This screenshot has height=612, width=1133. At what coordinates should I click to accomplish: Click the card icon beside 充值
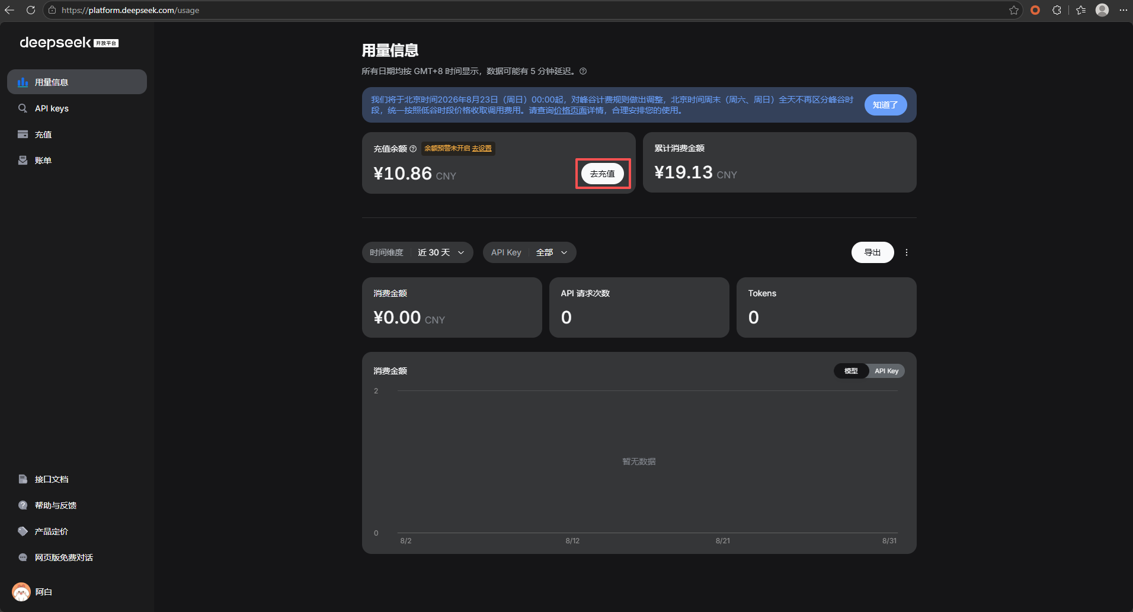point(23,134)
